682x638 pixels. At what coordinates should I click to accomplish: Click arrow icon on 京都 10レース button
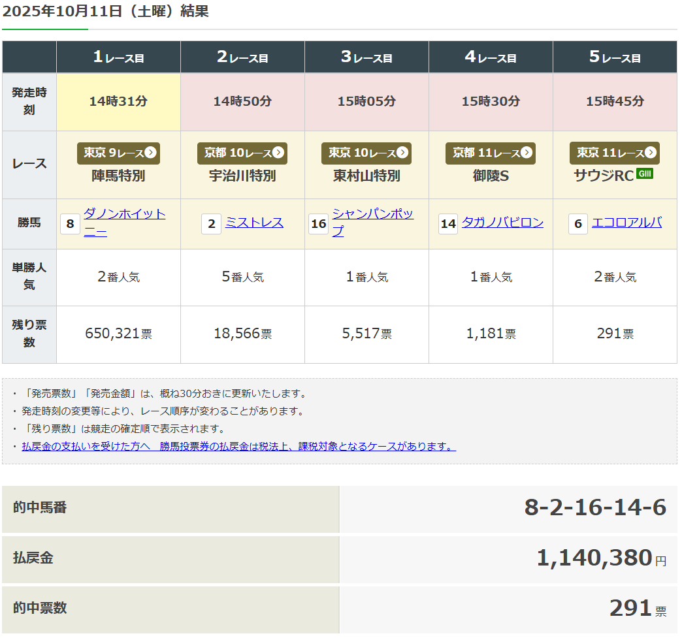point(278,153)
